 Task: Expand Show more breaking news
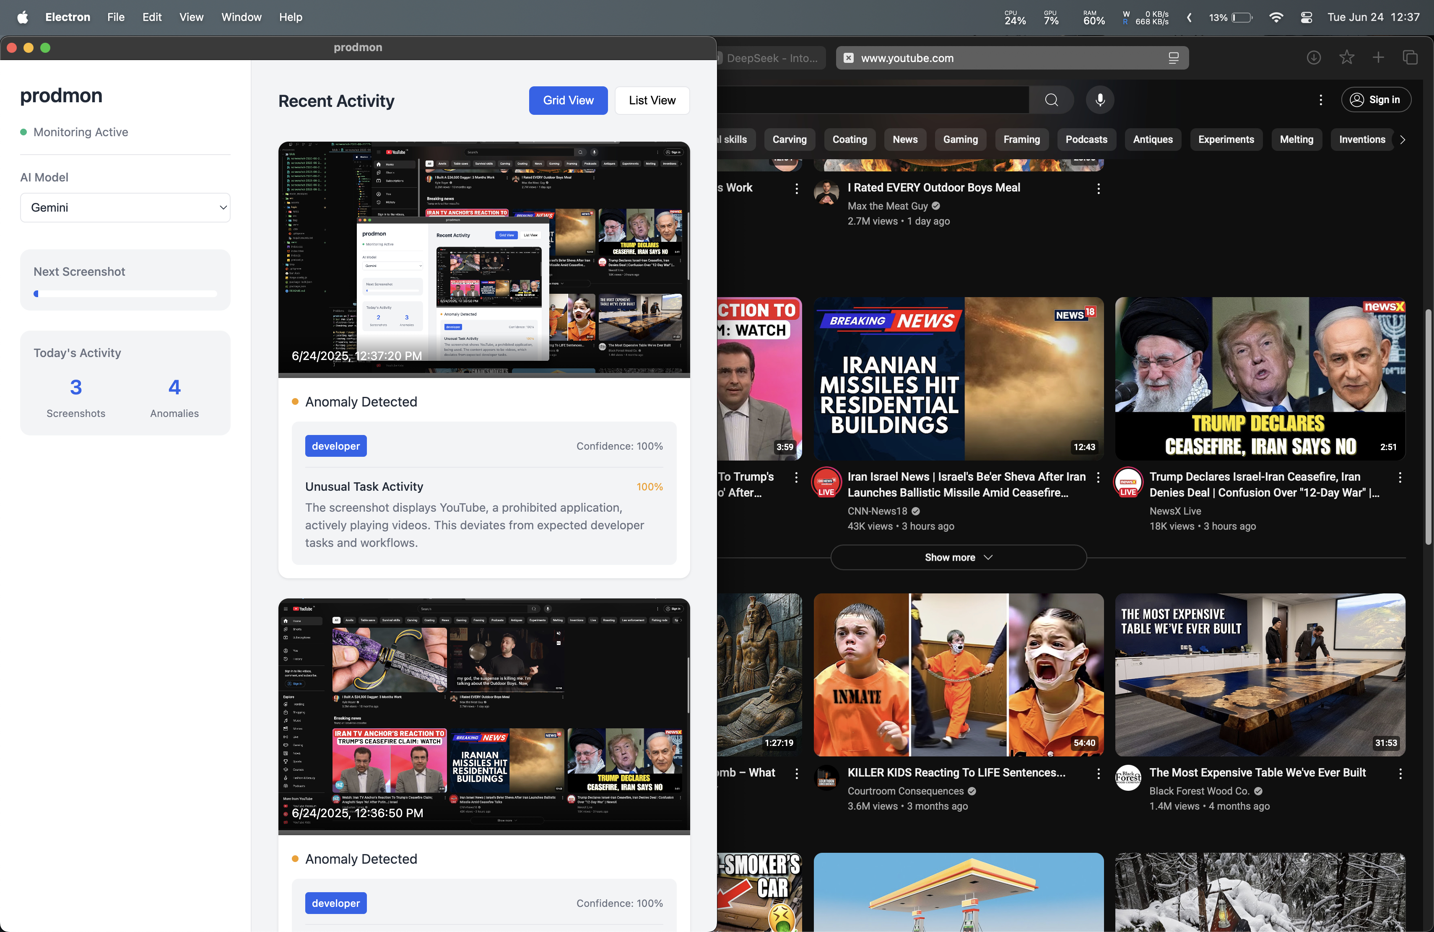pyautogui.click(x=958, y=557)
